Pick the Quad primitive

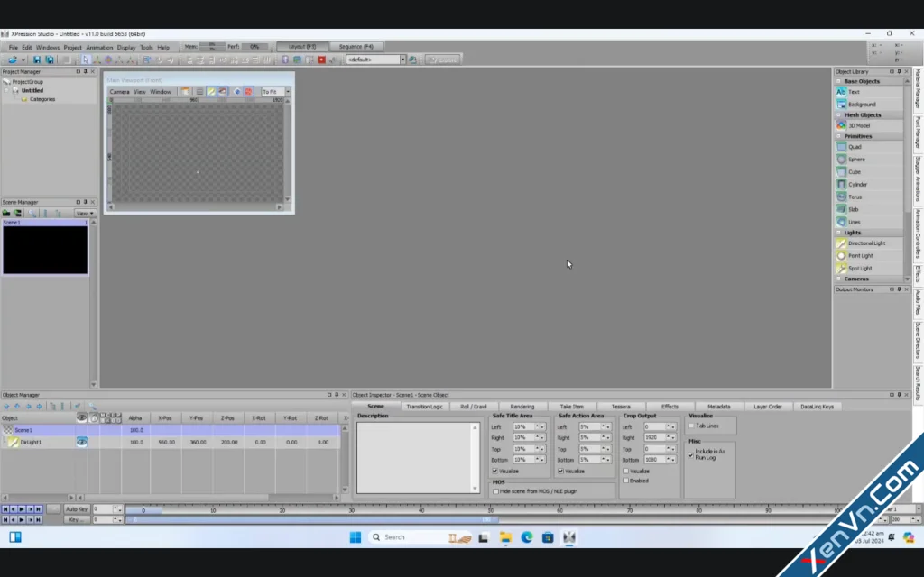[x=869, y=147]
